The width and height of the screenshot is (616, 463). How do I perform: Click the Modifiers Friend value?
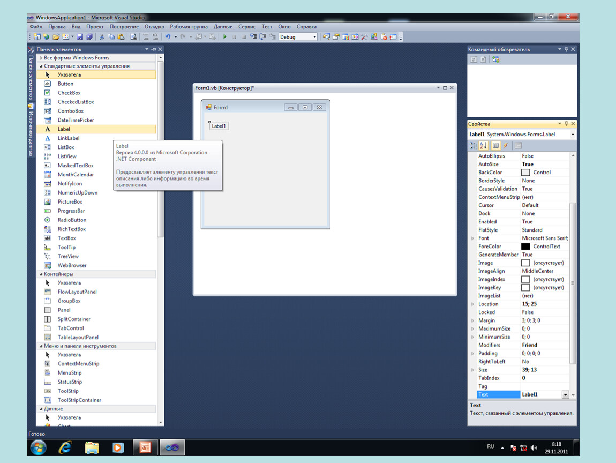[x=530, y=345]
